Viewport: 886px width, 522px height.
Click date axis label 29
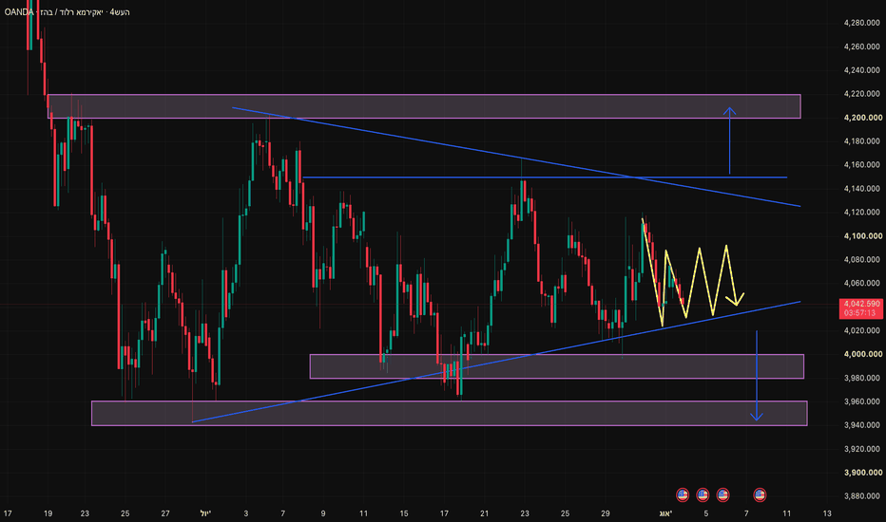[606, 513]
